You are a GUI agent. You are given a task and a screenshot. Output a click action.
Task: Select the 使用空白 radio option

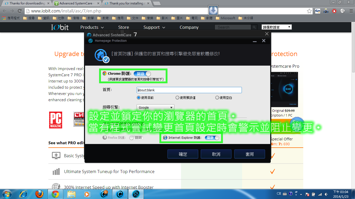[224, 98]
